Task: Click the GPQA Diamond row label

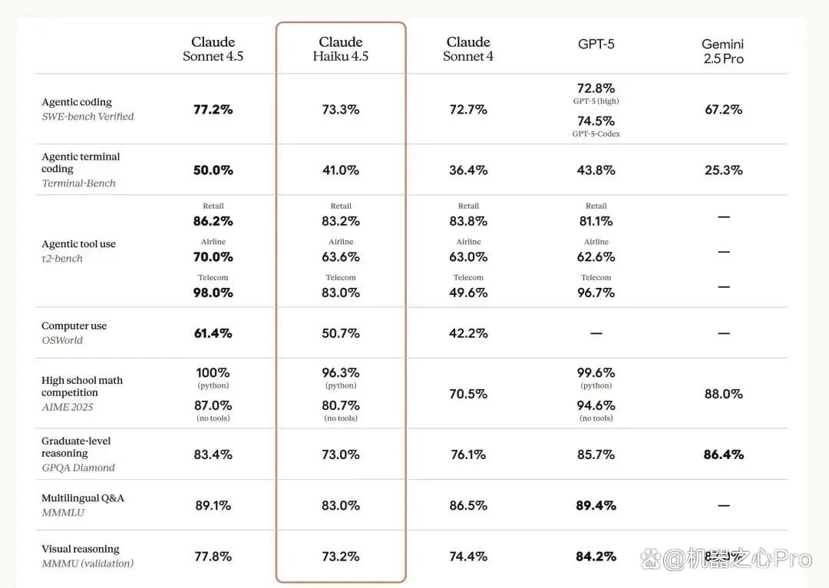Action: point(78,467)
